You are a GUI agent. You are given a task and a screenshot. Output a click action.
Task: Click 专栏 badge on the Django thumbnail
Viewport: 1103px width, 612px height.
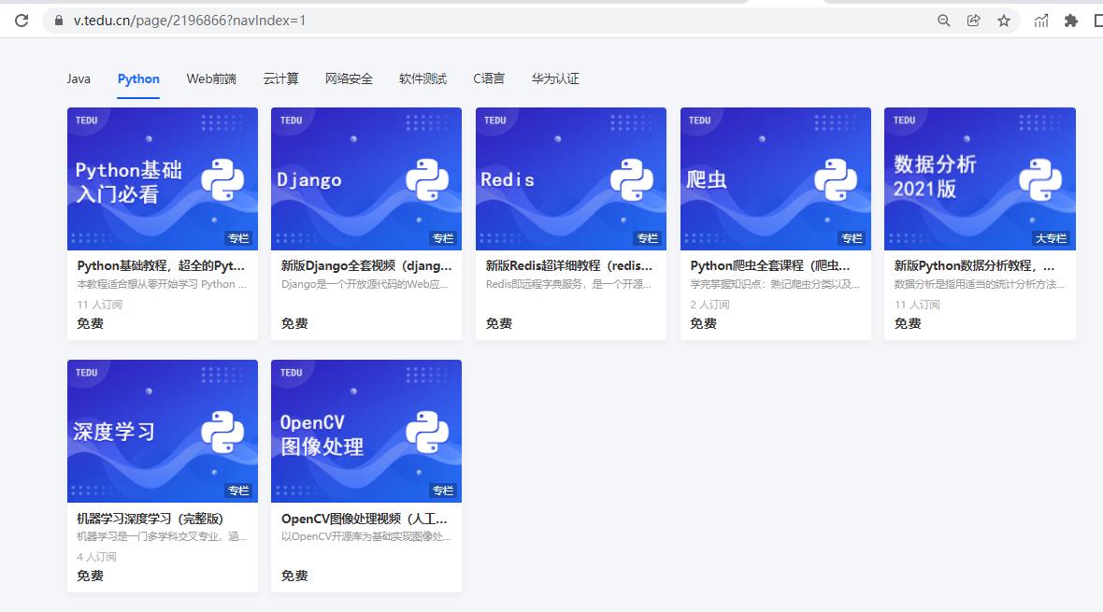[443, 238]
